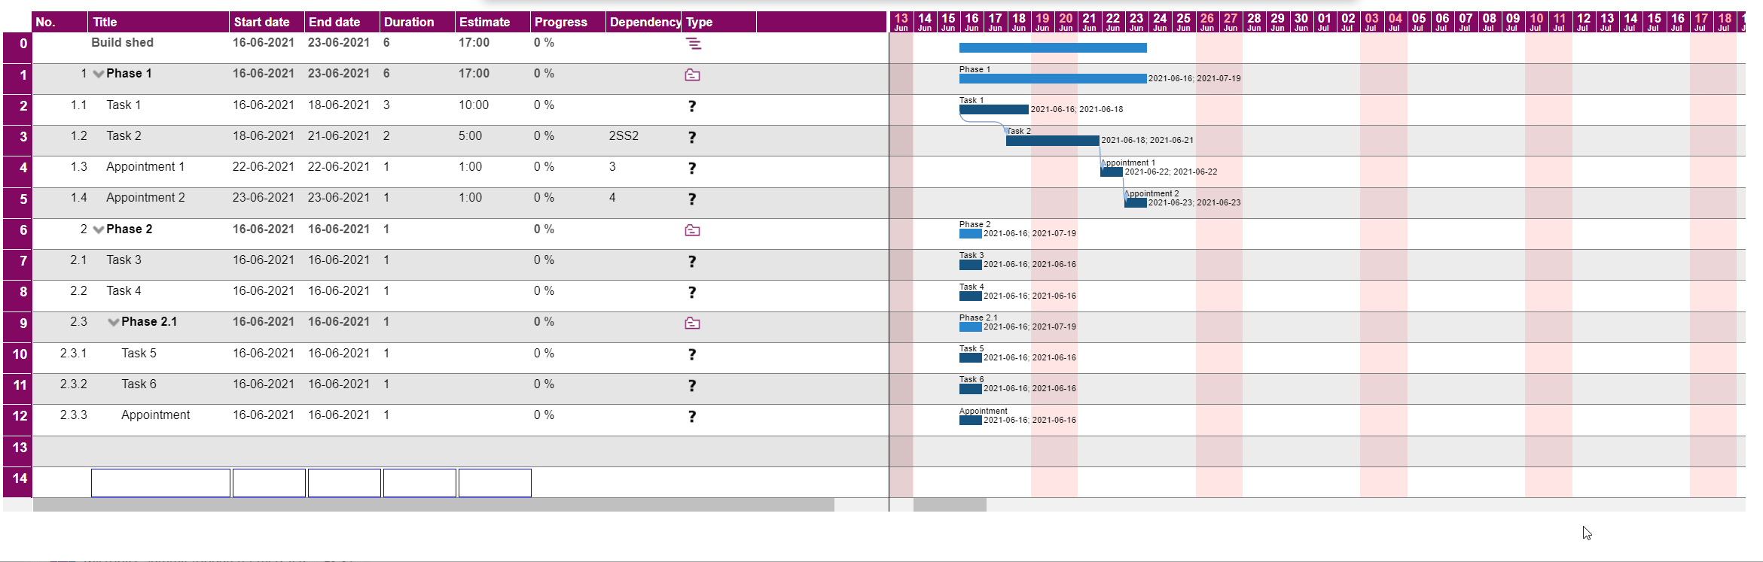The image size is (1763, 562).
Task: Collapse the Phase 2 group
Action: click(x=98, y=229)
